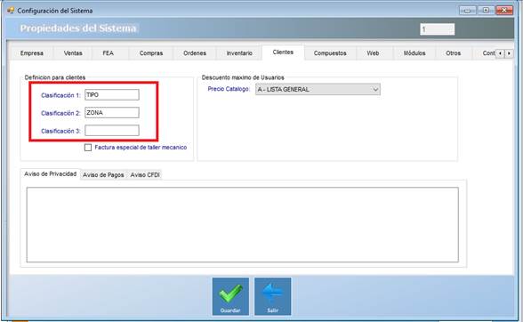Click the partially visible Cont tab

pos(484,53)
